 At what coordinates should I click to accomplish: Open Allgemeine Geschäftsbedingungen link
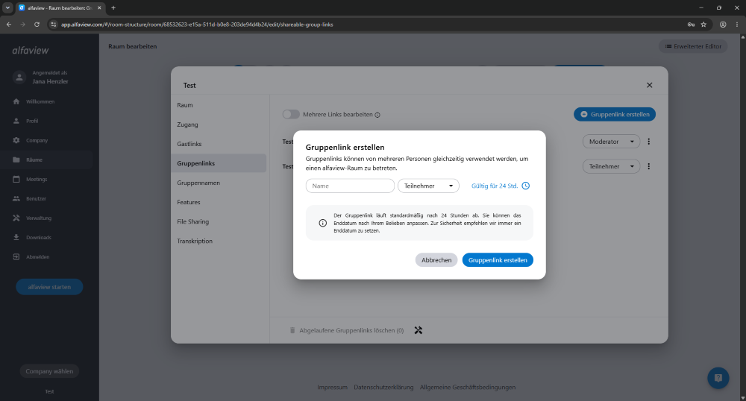pyautogui.click(x=468, y=388)
